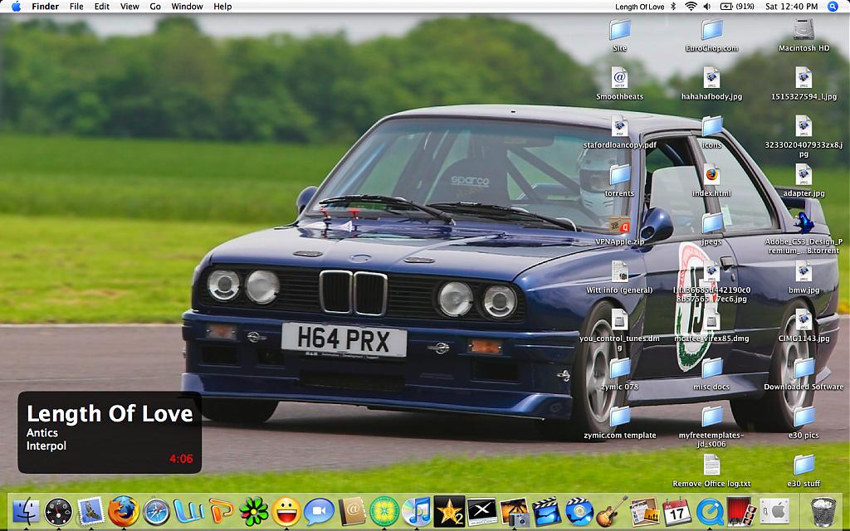This screenshot has width=850, height=531.
Task: Launch Safari from the dock
Action: click(x=156, y=510)
